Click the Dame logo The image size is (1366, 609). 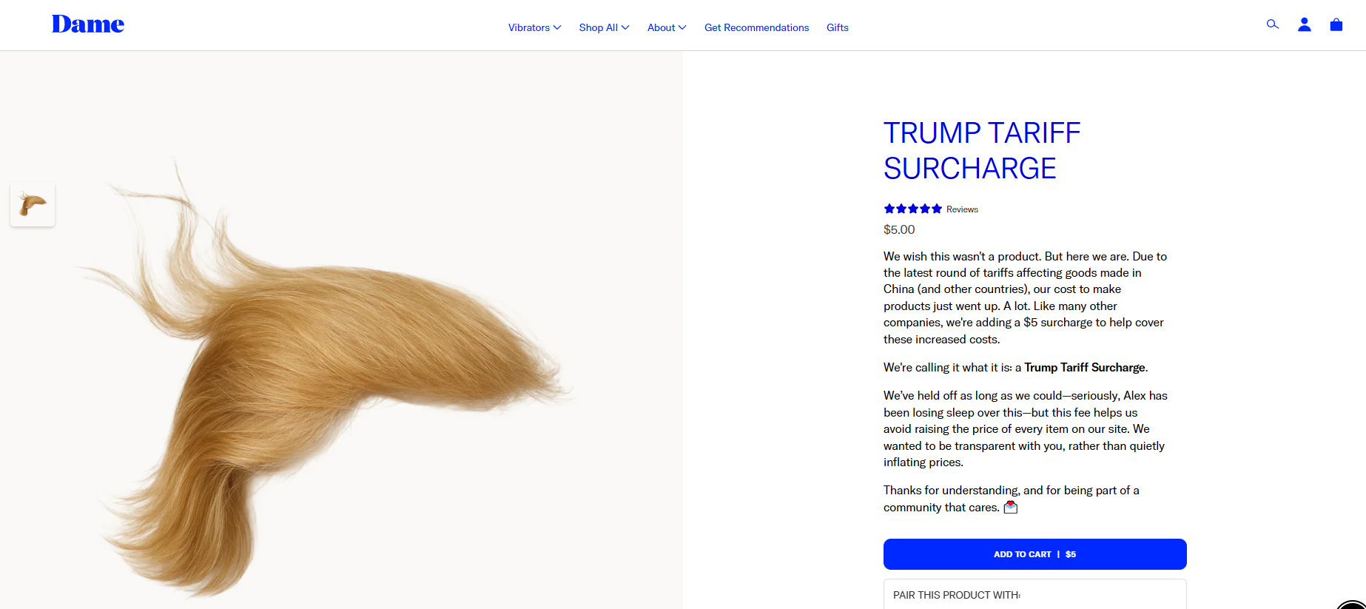(88, 24)
